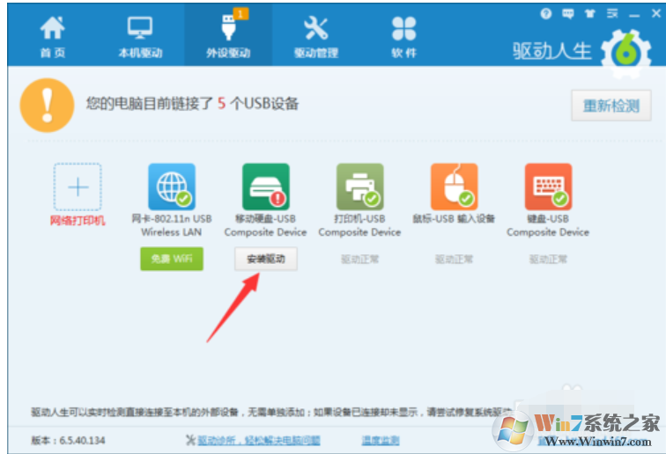666x454 pixels.
Task: Click the 键盘-USB Composite Device label
Action: [x=548, y=225]
